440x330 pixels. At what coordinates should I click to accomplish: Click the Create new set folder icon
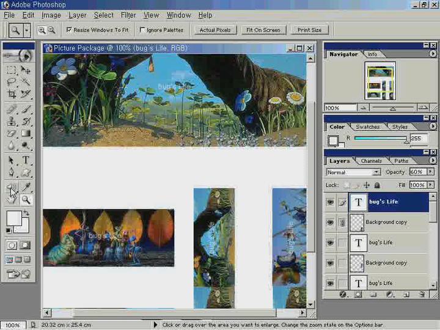[x=373, y=294]
